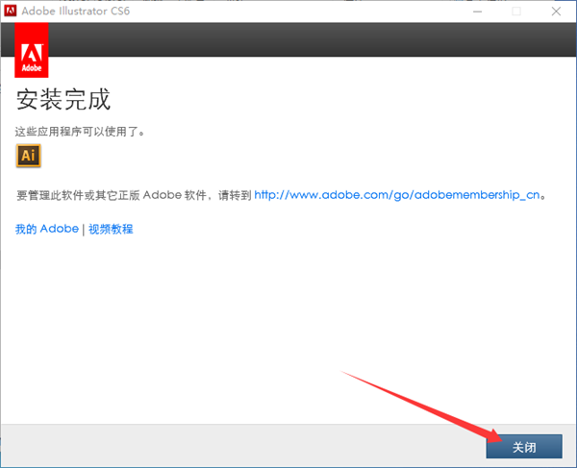Viewport: 577px width, 468px height.
Task: Open the 我的 Adobe link
Action: (x=47, y=229)
